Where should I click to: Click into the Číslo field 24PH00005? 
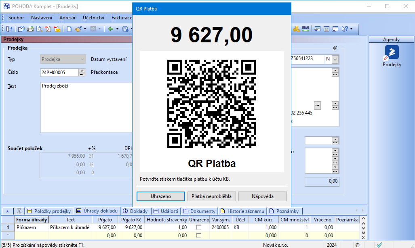coord(59,72)
